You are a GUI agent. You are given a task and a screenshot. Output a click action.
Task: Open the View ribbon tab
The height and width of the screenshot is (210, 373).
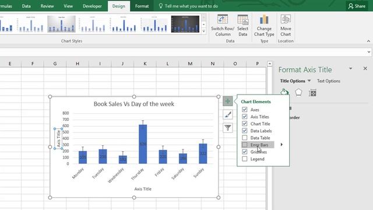(68, 6)
